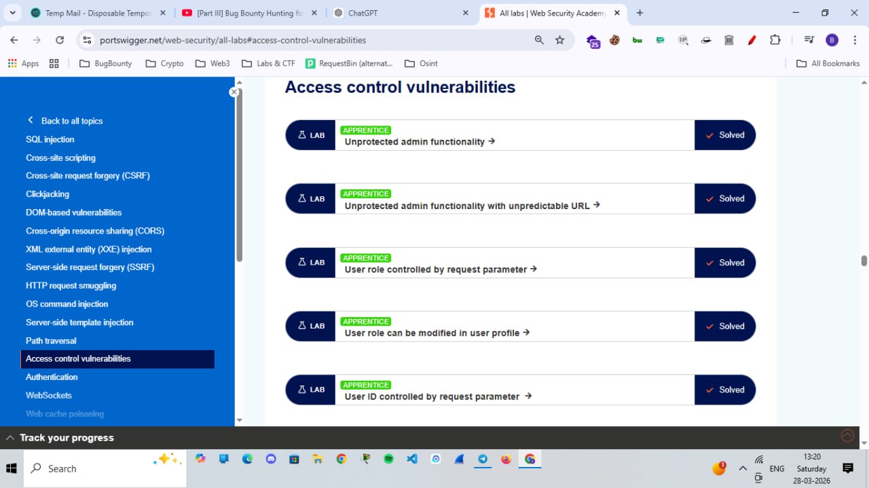Open lab Unprotected admin functionality with unpredictable URL
Viewport: 869px width, 488px height.
[472, 205]
